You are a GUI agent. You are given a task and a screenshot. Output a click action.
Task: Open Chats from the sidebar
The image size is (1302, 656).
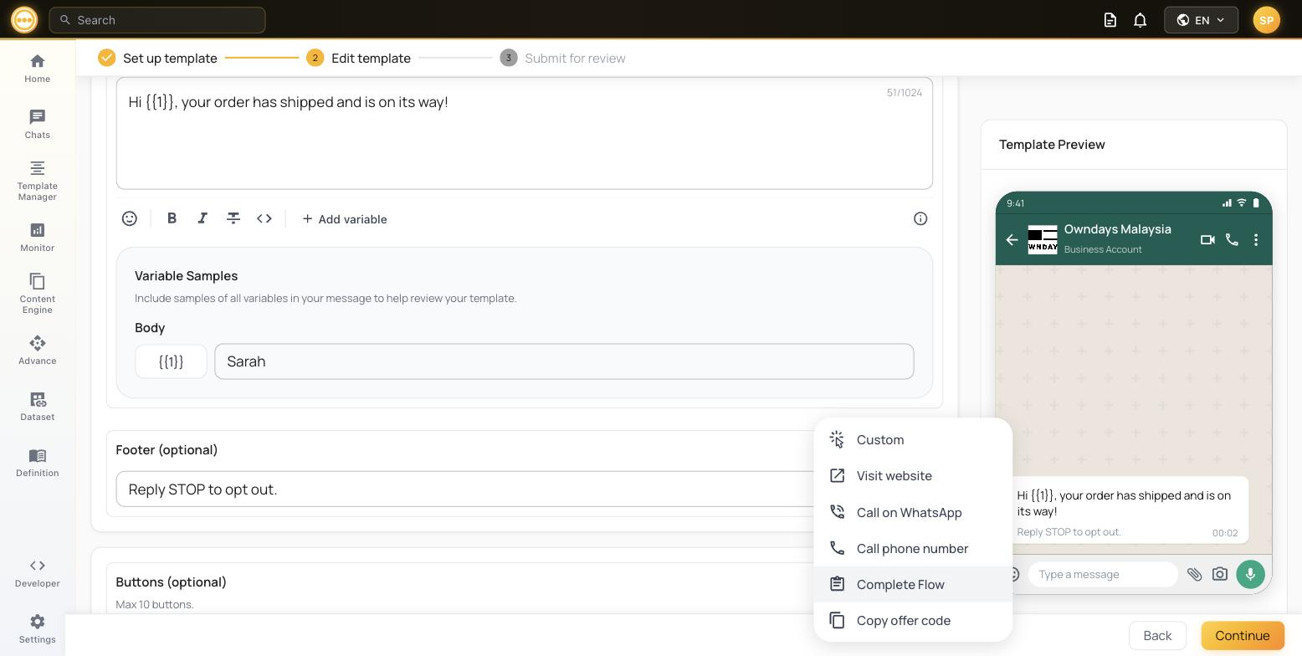37,124
